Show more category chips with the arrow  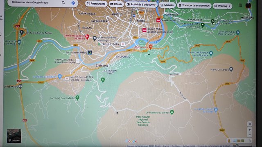tap(229, 6)
